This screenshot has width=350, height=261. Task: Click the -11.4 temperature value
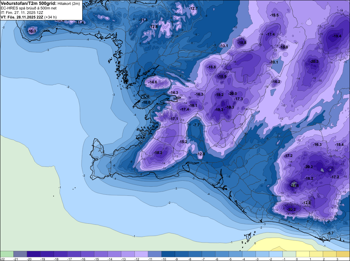point(80,22)
